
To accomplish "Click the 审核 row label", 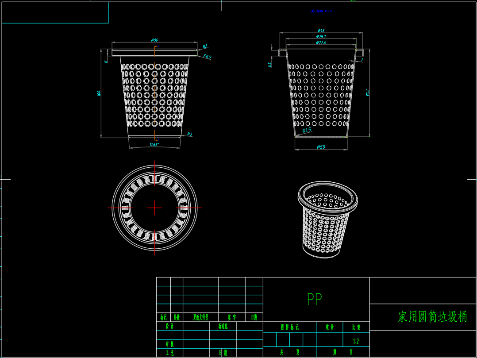I will [170, 344].
